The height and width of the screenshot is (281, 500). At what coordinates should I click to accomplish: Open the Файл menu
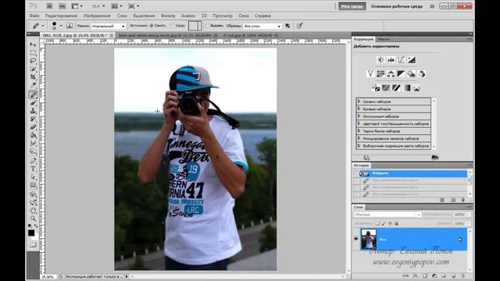pyautogui.click(x=34, y=16)
